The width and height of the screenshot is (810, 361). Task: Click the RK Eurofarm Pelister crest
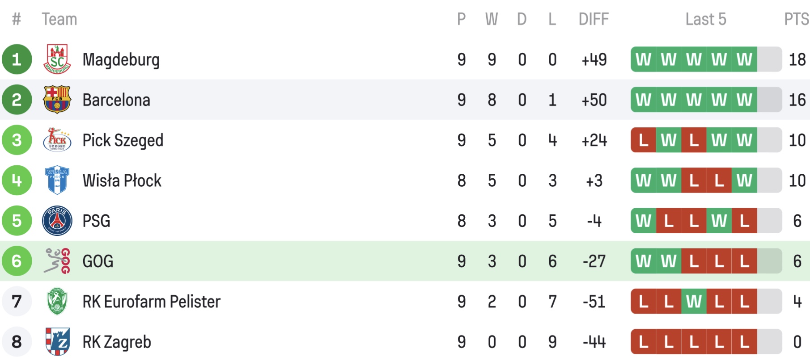point(57,302)
